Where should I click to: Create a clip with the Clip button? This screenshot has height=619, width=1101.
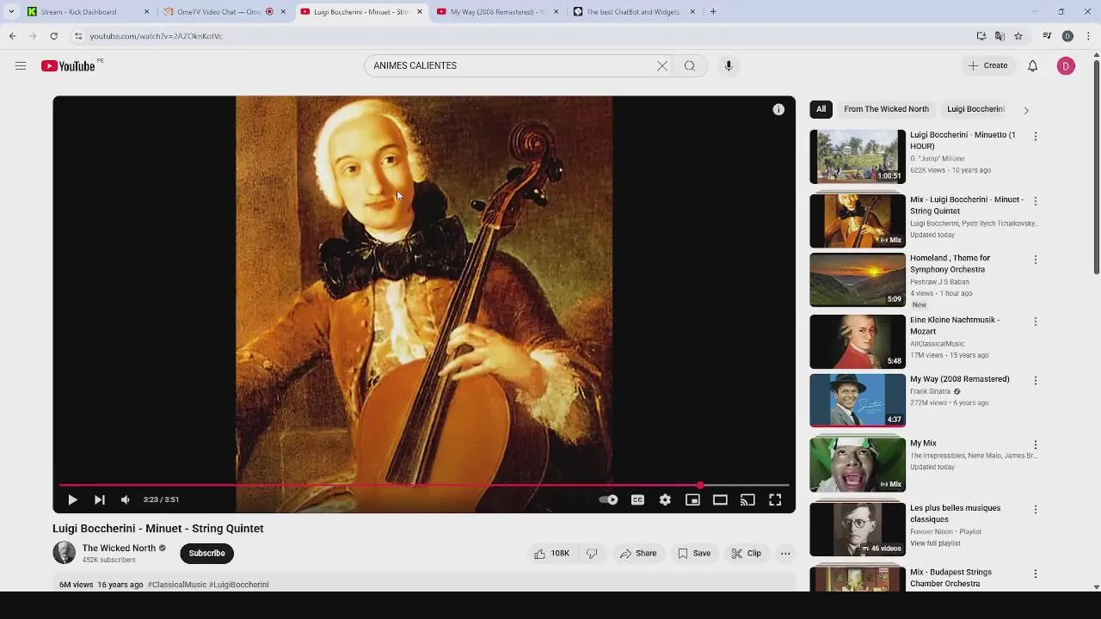coord(746,554)
